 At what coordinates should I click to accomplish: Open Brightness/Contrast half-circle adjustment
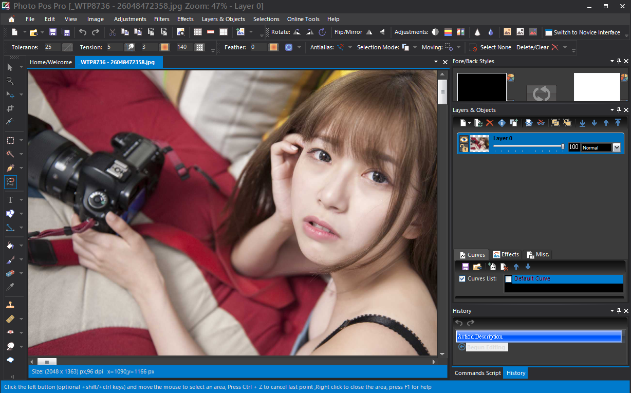(x=435, y=32)
